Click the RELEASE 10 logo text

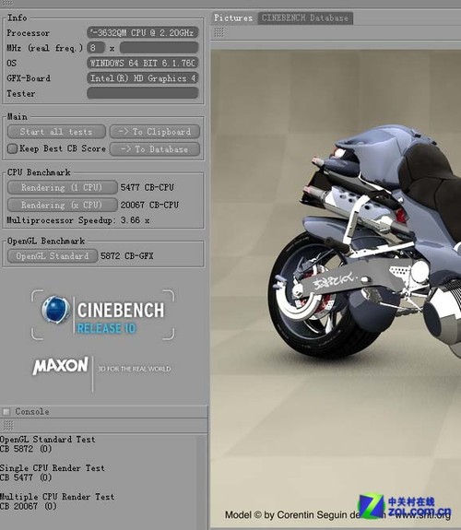pos(107,328)
